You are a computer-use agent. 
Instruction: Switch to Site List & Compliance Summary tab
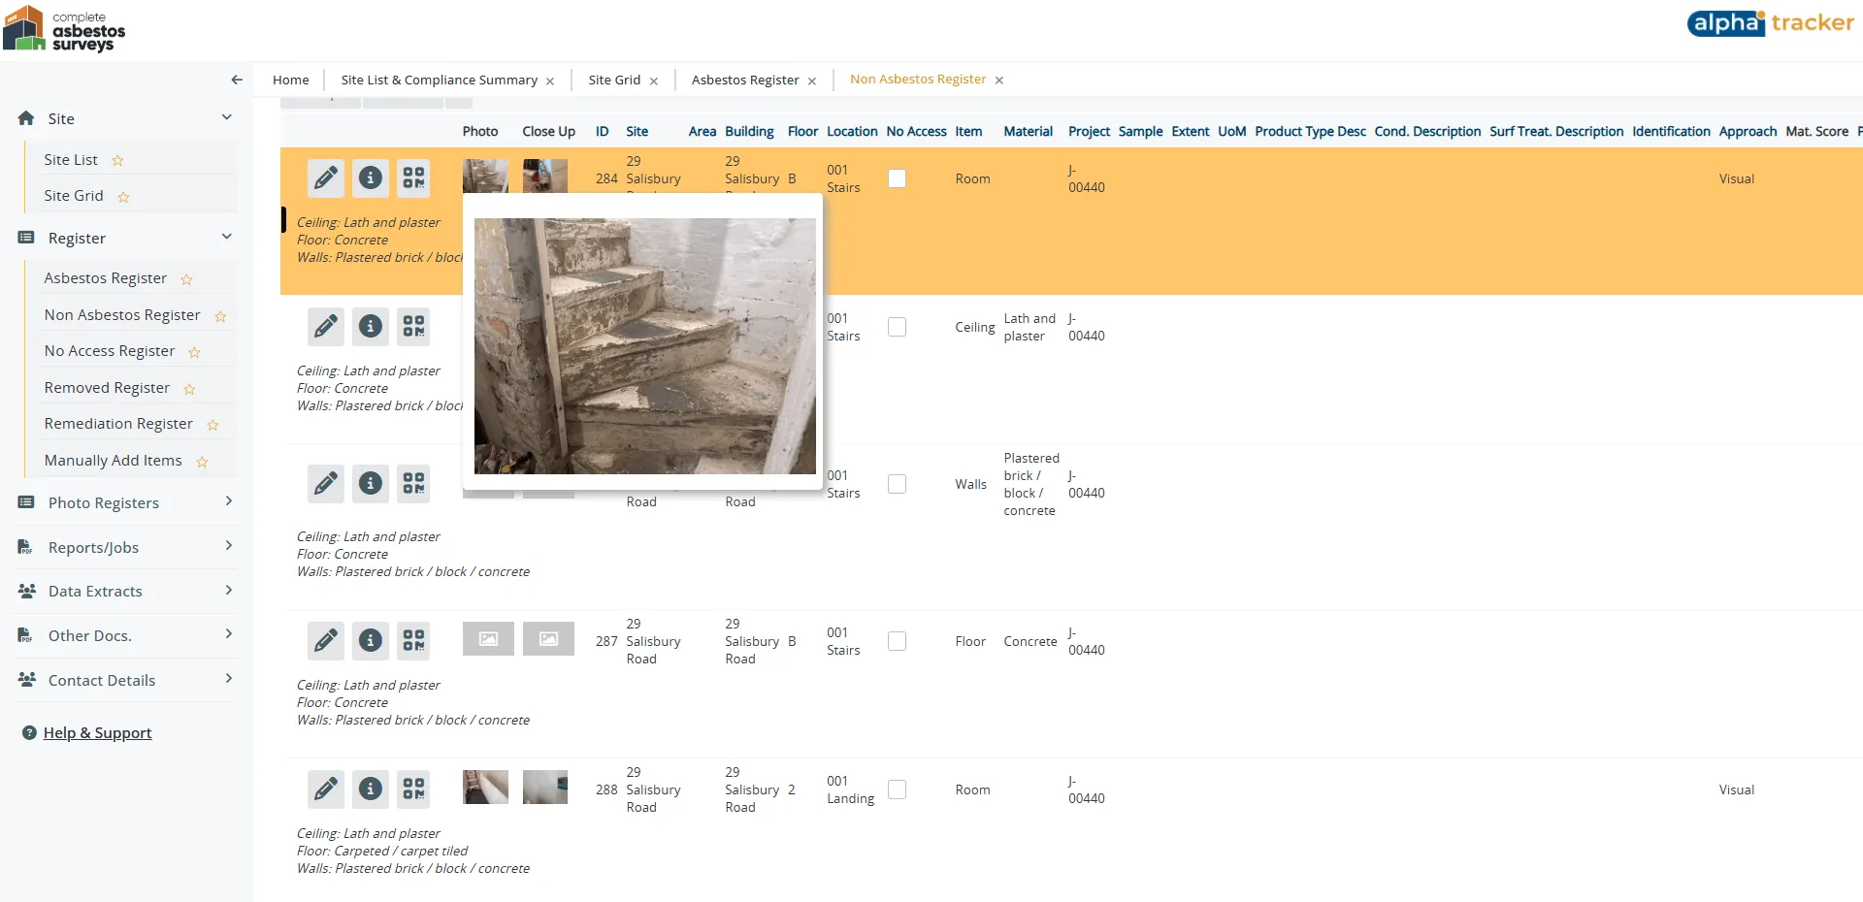tap(439, 80)
